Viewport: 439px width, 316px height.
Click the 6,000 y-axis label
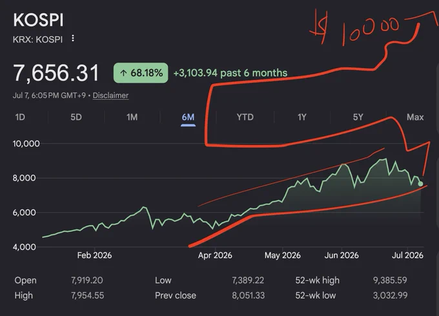24,213
